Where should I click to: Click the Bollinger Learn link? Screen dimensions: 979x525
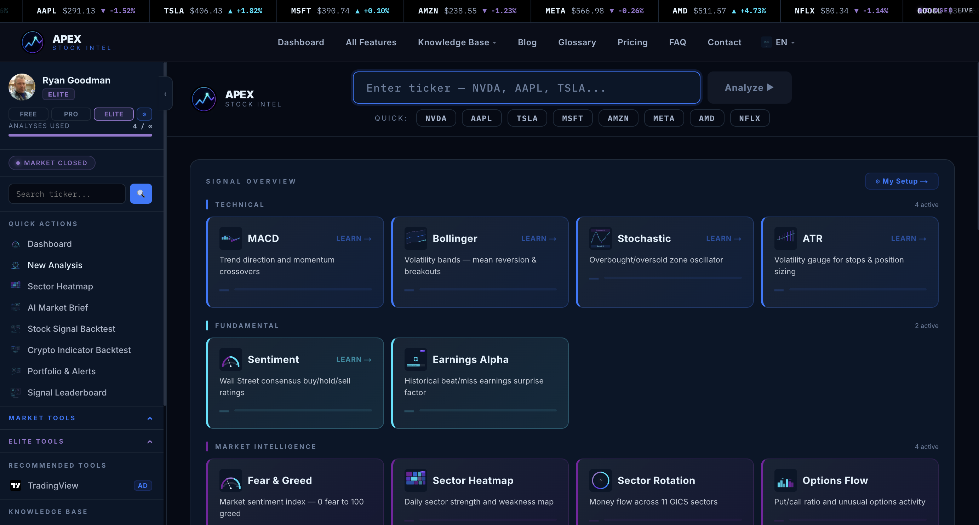(x=539, y=238)
